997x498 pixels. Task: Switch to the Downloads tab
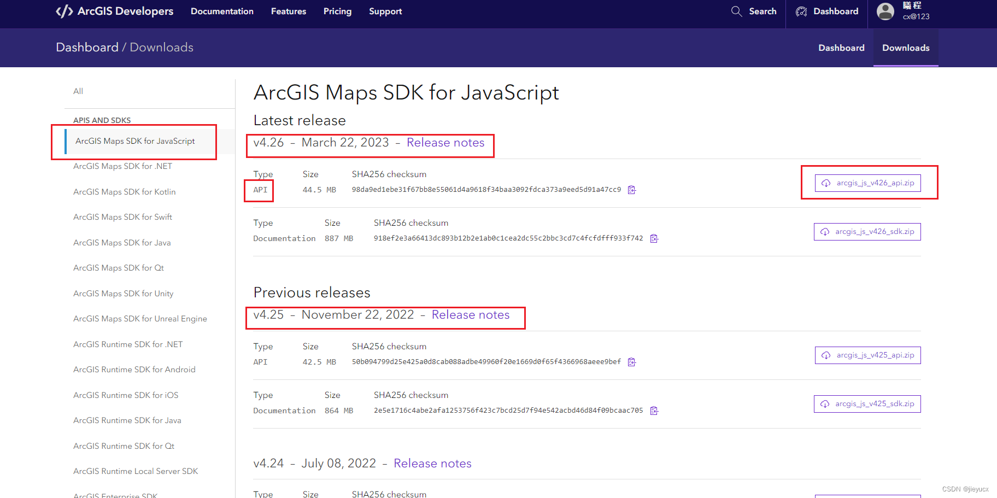(x=906, y=48)
